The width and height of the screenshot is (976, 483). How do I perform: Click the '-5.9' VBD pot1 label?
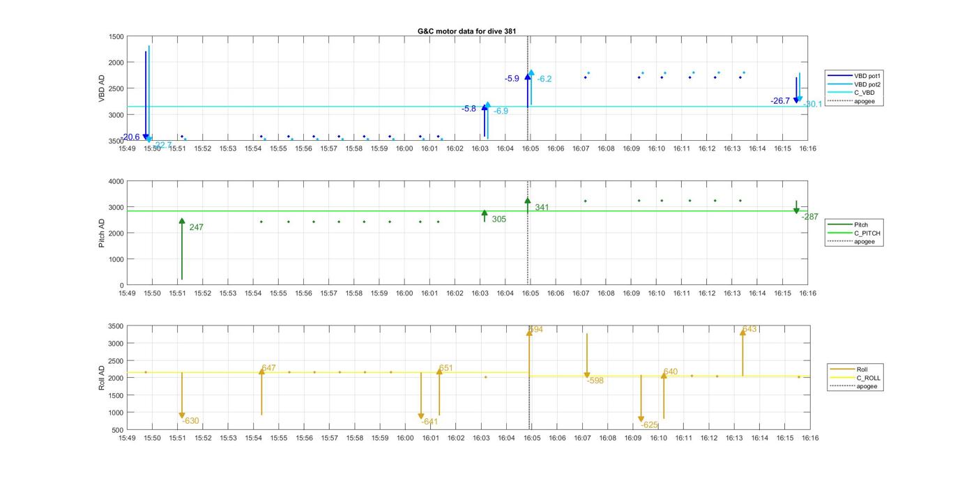coord(512,79)
